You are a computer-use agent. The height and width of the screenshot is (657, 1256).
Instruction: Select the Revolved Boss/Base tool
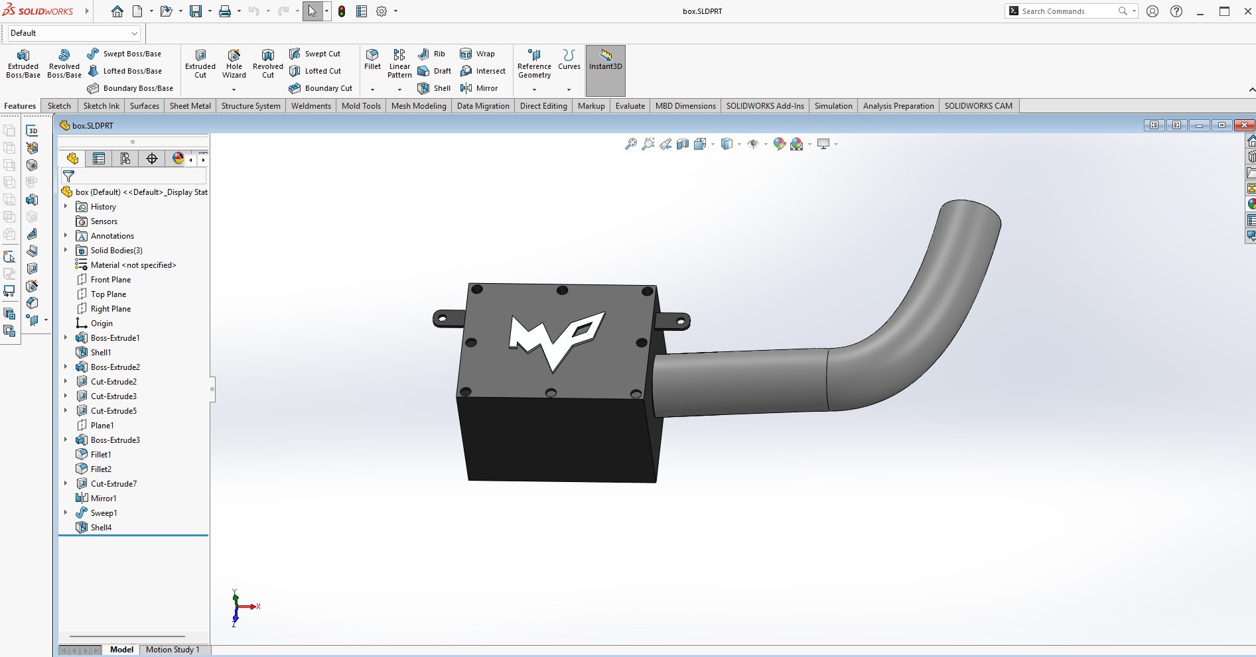[64, 64]
